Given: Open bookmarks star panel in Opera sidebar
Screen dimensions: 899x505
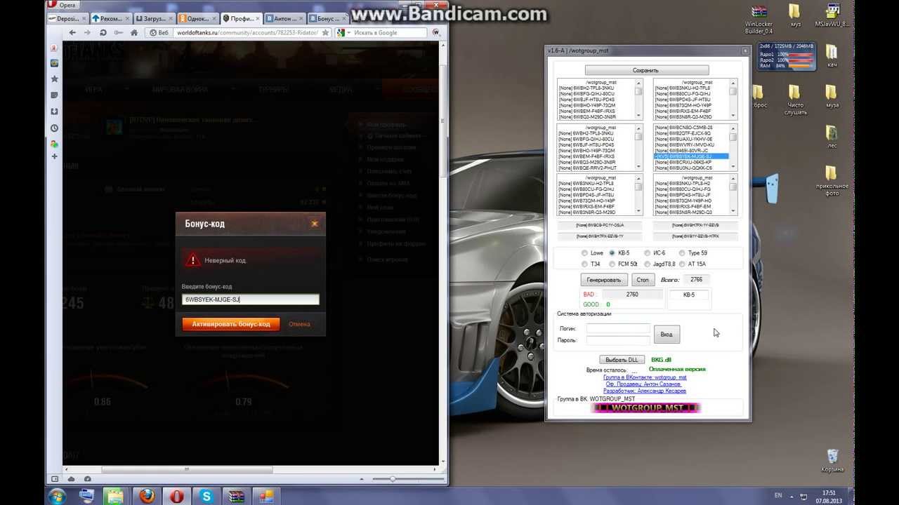Looking at the screenshot, I should coord(54,79).
